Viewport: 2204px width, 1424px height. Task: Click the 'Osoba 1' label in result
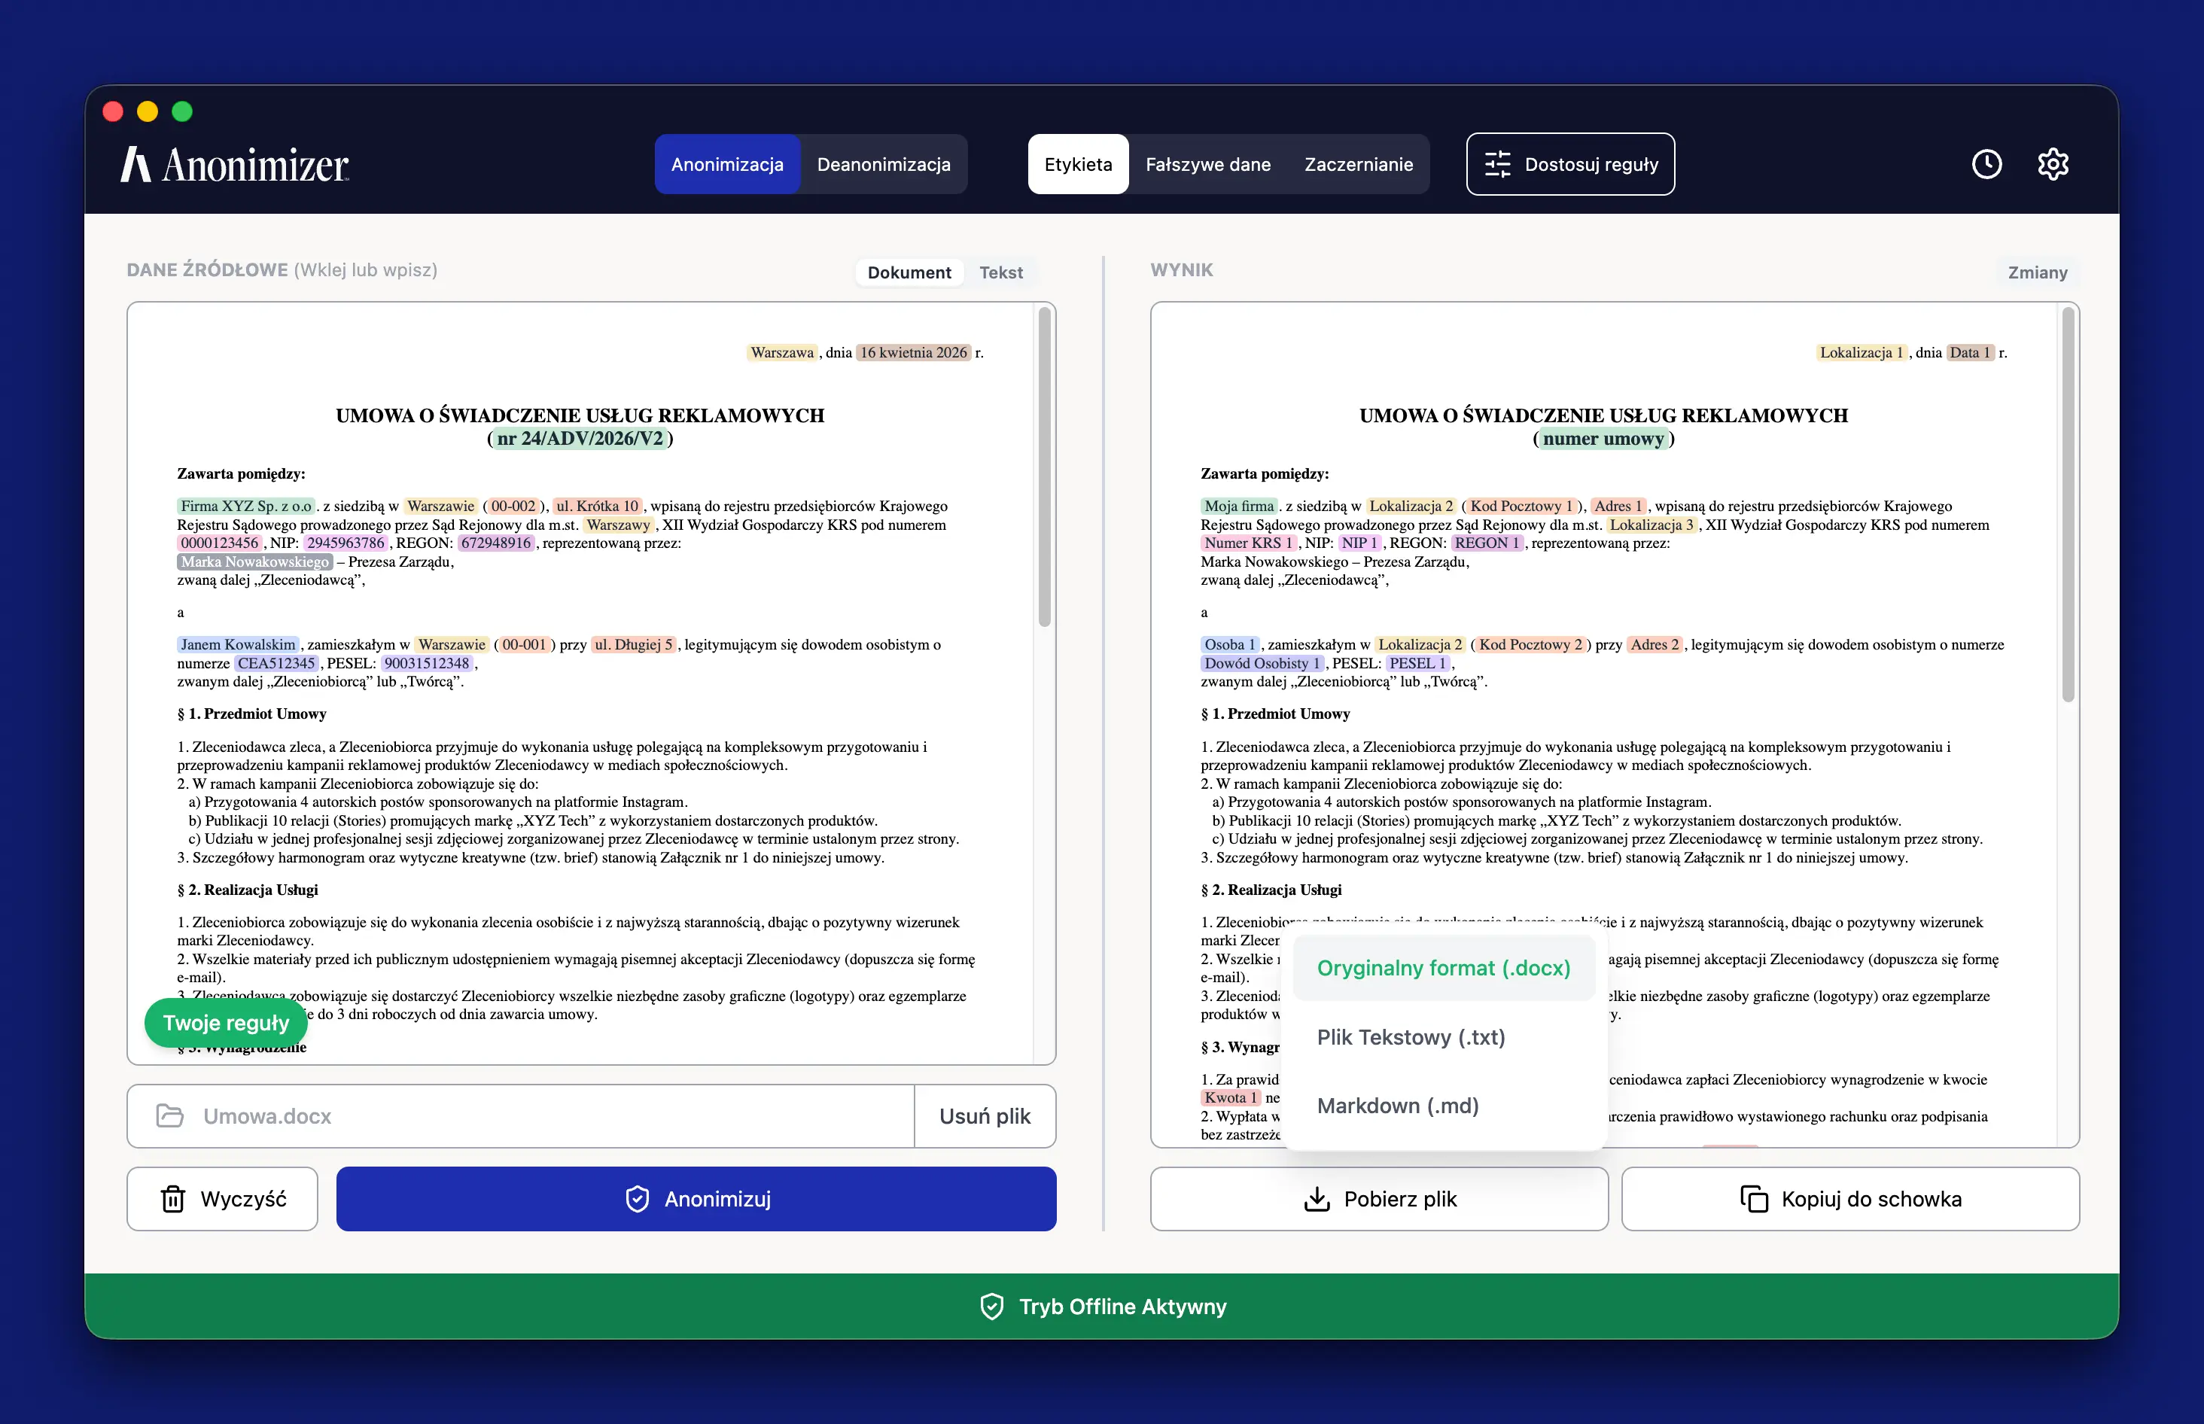tap(1229, 646)
